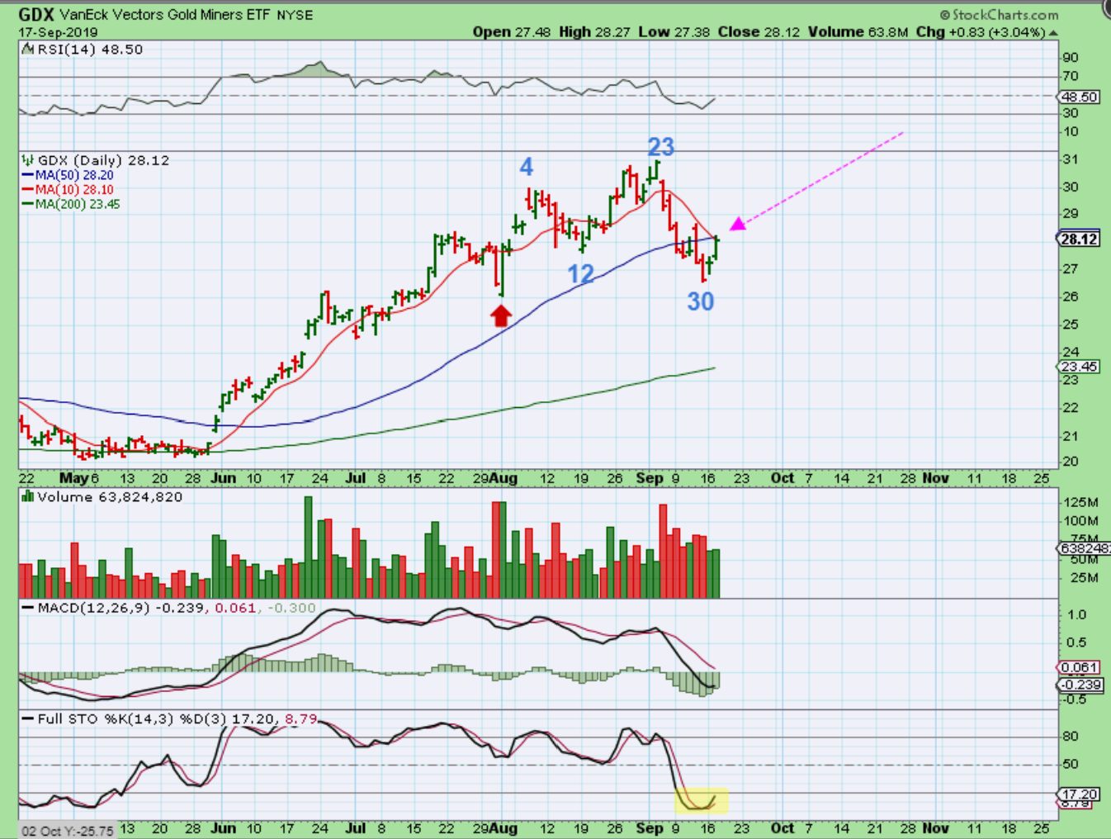
Task: Click the Volume 63,824,820 panel label
Action: pos(110,497)
